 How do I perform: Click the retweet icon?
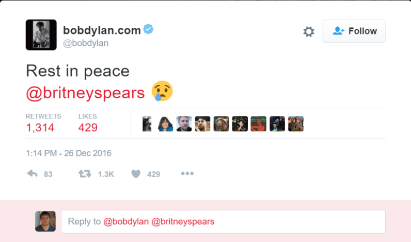click(85, 174)
